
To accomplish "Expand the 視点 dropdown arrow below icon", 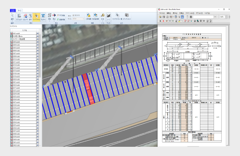I will click(x=54, y=21).
